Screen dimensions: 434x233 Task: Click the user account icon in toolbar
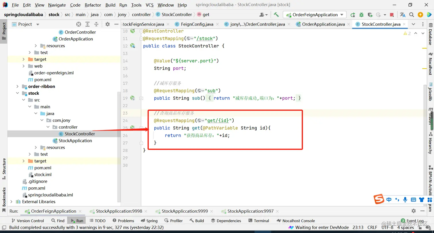click(x=263, y=15)
